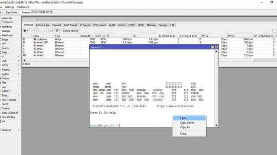Open the Settings menu
This screenshot has width=277, height=155.
tap(9, 7)
